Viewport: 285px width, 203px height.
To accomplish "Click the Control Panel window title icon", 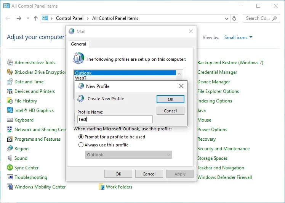I will pyautogui.click(x=6, y=6).
